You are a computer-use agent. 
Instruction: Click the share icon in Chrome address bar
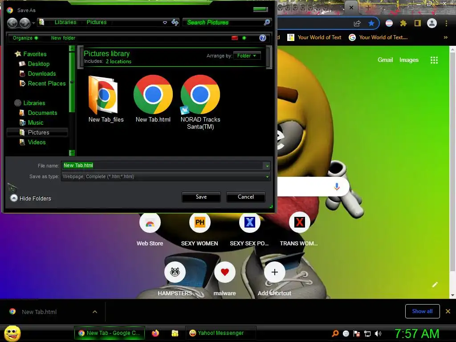357,23
